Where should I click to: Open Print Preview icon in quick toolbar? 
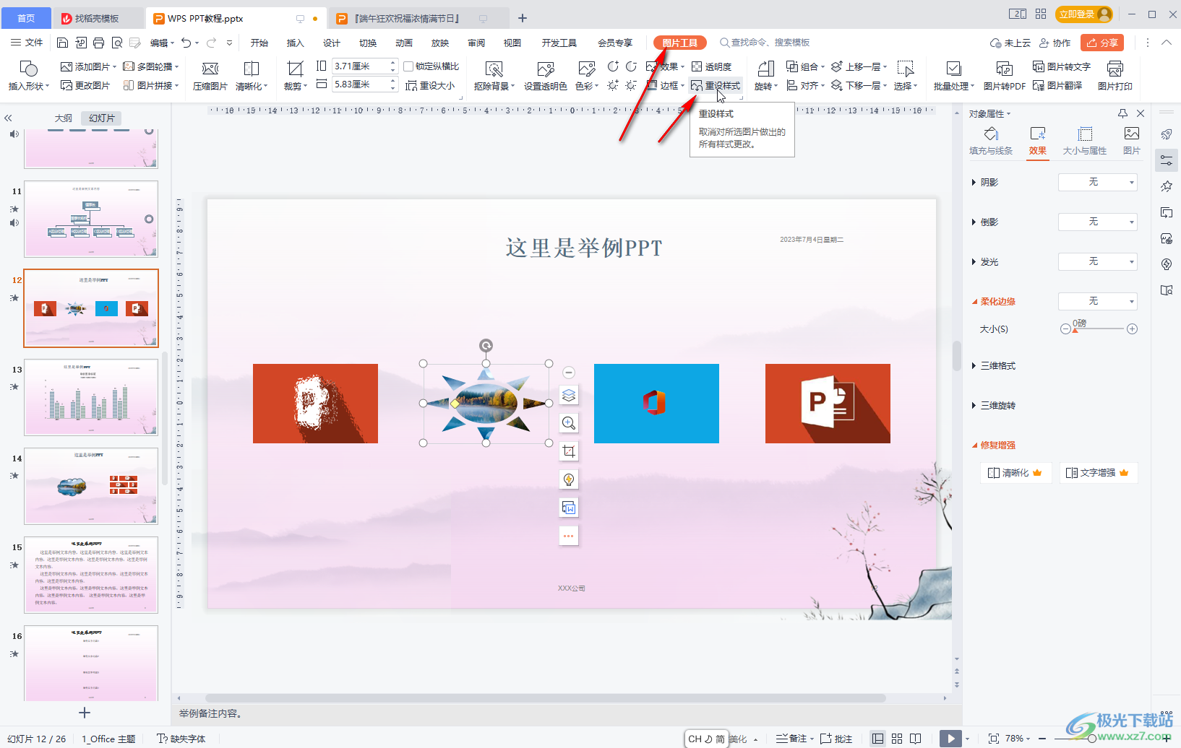(117, 43)
